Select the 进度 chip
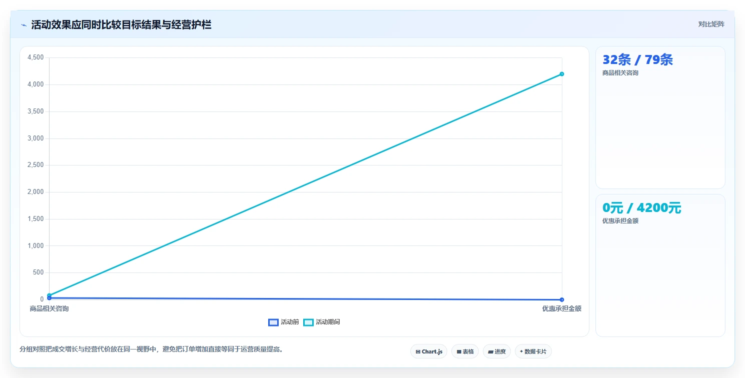This screenshot has height=378, width=745. pyautogui.click(x=497, y=351)
